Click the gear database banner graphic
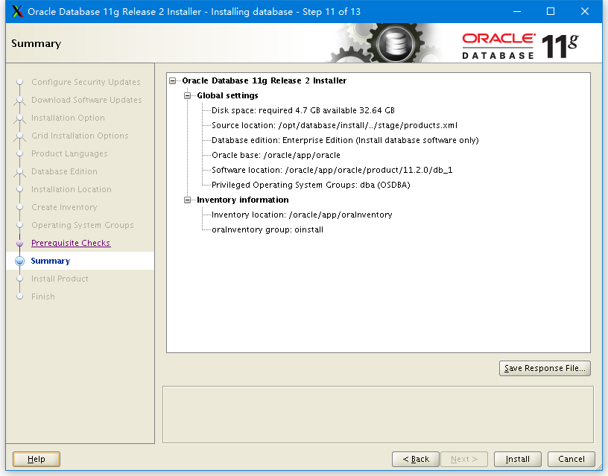The image size is (608, 476). (384, 43)
